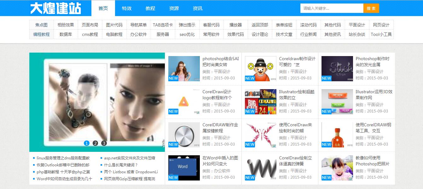The image size is (423, 189).
Task: Select carousel slide indicator 1
Action: [87, 143]
